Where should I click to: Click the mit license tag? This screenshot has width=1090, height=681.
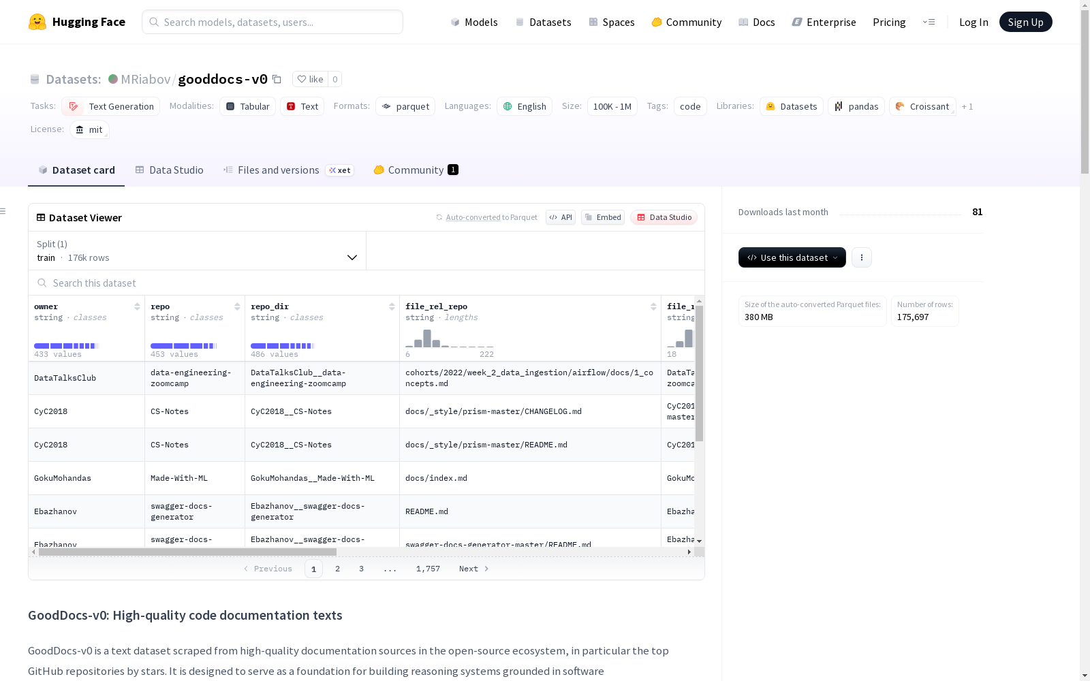89,129
